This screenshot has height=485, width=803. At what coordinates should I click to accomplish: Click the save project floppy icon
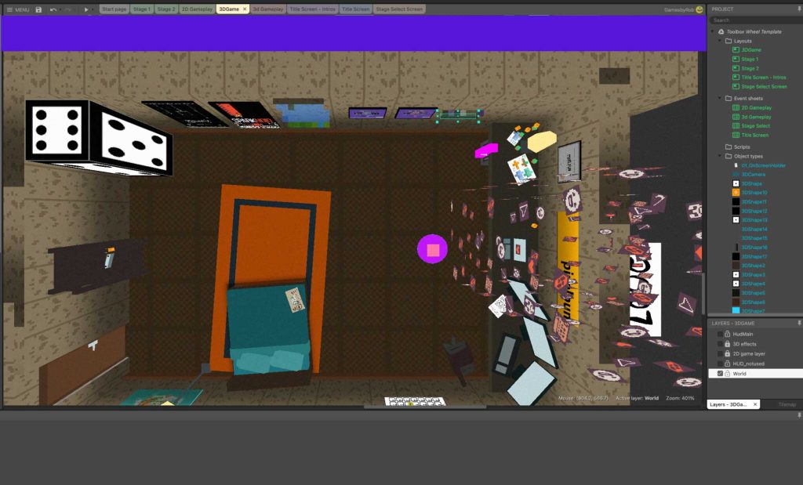click(x=38, y=9)
